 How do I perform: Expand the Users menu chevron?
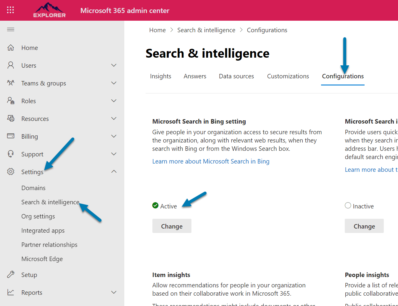tap(114, 65)
